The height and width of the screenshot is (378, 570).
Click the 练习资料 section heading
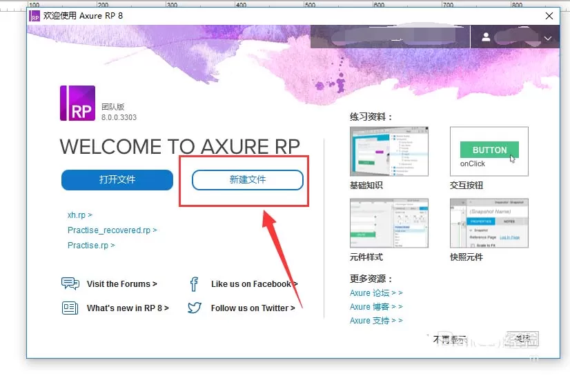371,117
